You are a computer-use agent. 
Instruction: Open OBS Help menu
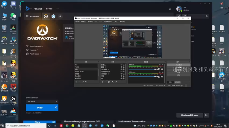point(123,22)
